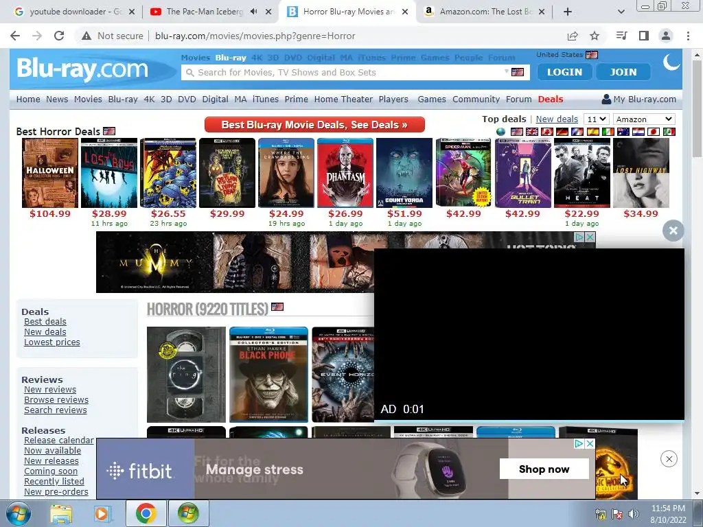Viewport: 703px width, 527px height.
Task: Select the United Kingdom flag
Action: point(532,132)
